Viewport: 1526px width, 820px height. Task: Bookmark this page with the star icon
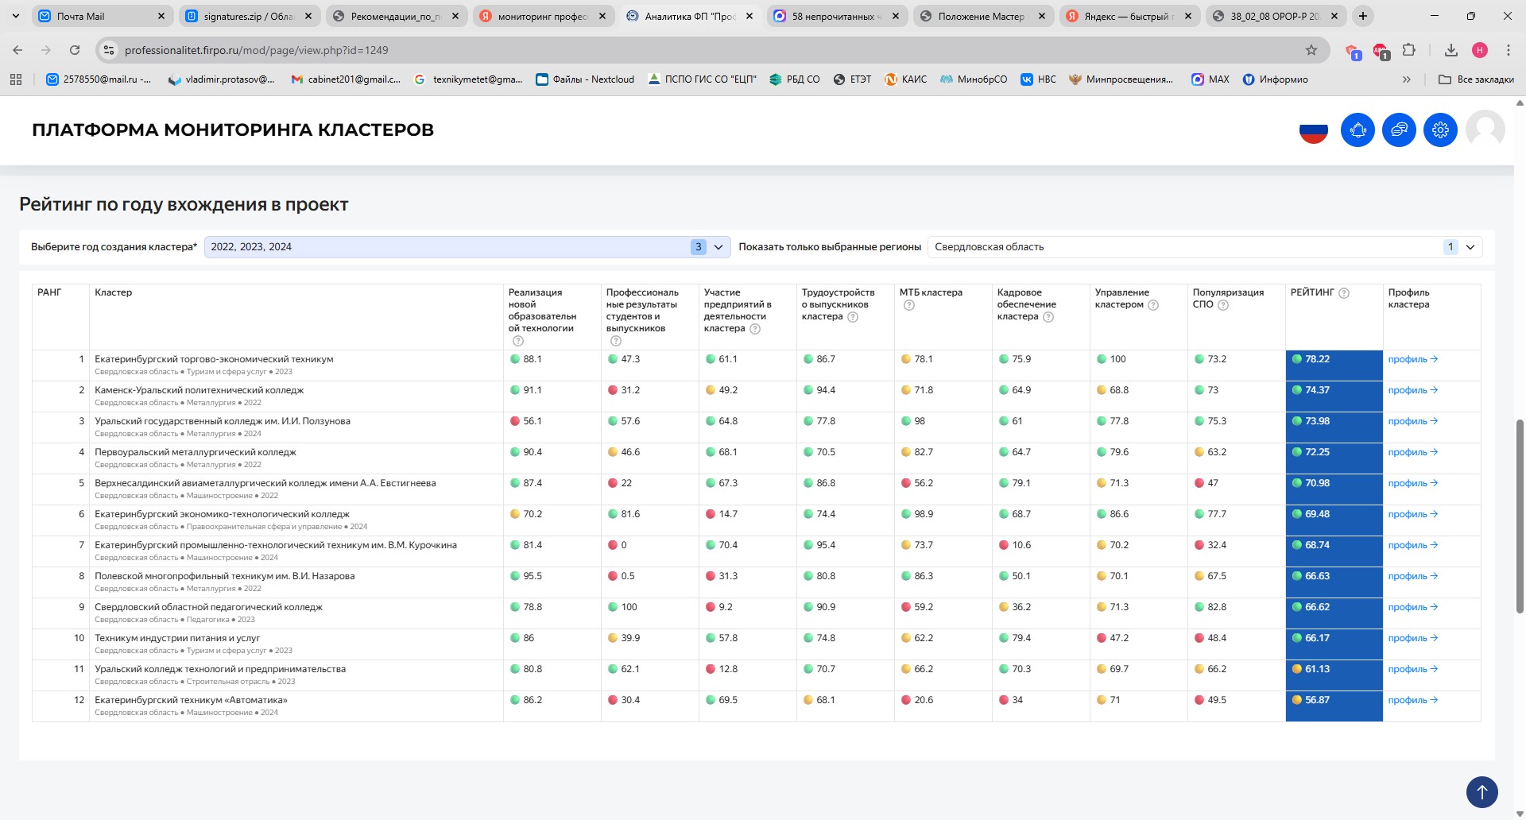pyautogui.click(x=1311, y=50)
